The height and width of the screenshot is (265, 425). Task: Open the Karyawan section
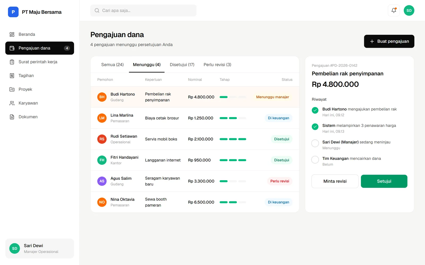coord(40,103)
